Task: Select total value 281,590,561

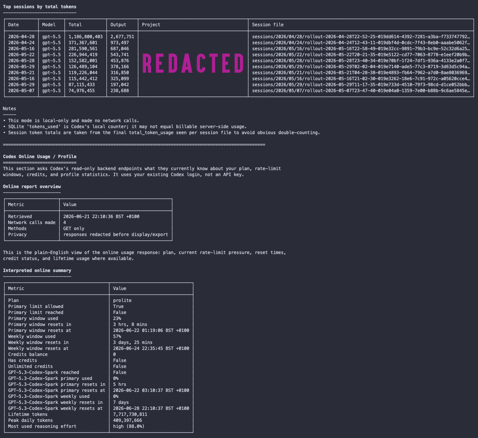Action: coord(83,49)
